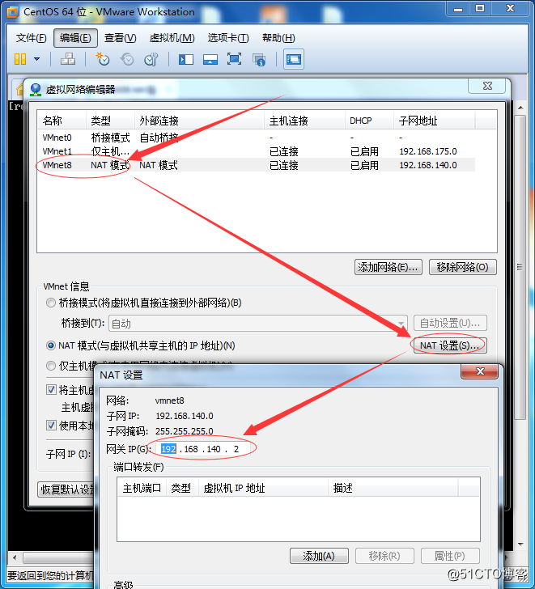Click the vertical scrollbar up arrow
Image resolution: width=535 pixels, height=589 pixels.
[x=520, y=108]
